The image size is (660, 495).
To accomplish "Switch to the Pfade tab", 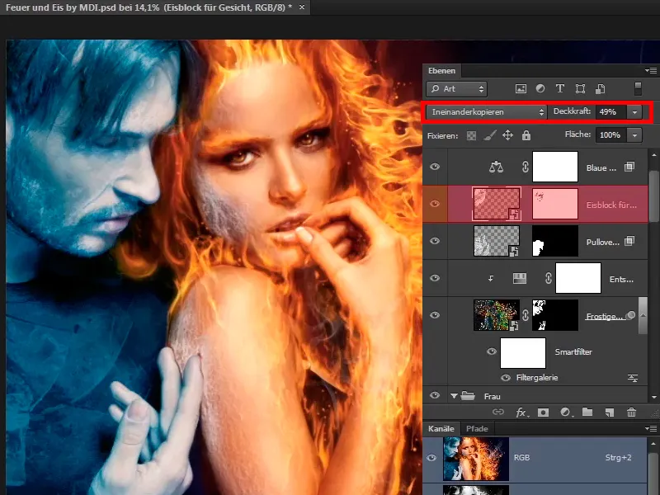I will [x=477, y=429].
